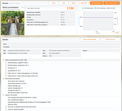Click the 1788 score value
The height and width of the screenshot is (111, 122).
click(x=70, y=8)
